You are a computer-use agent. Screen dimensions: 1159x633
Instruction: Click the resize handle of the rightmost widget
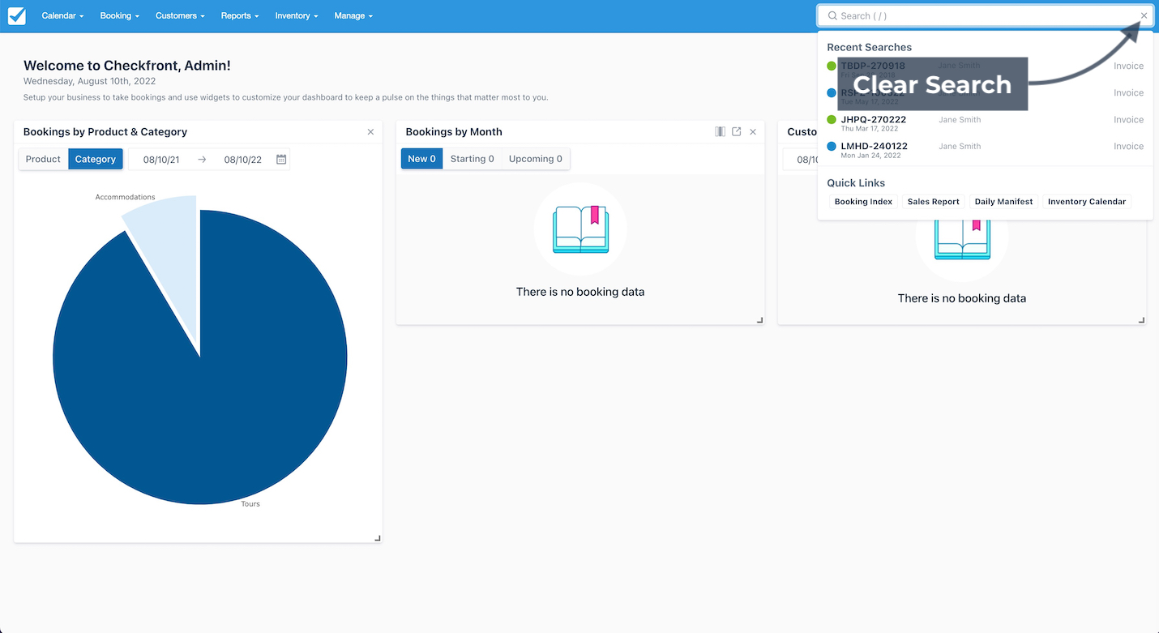(x=1141, y=320)
